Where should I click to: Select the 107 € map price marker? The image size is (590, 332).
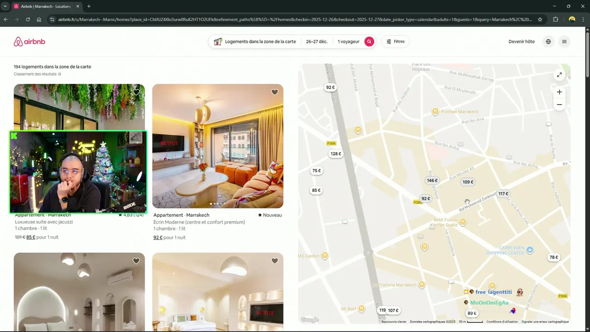(x=393, y=311)
